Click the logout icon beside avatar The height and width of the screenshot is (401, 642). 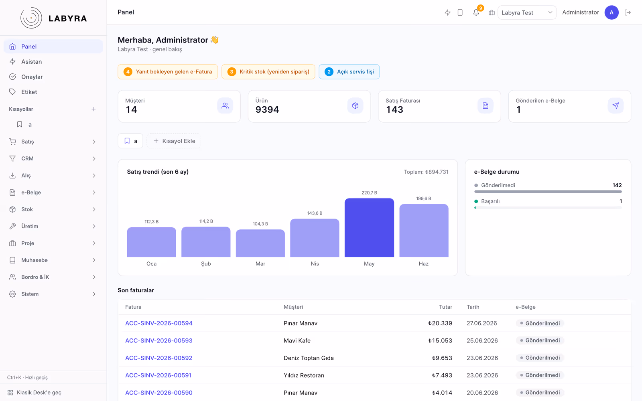(x=628, y=12)
